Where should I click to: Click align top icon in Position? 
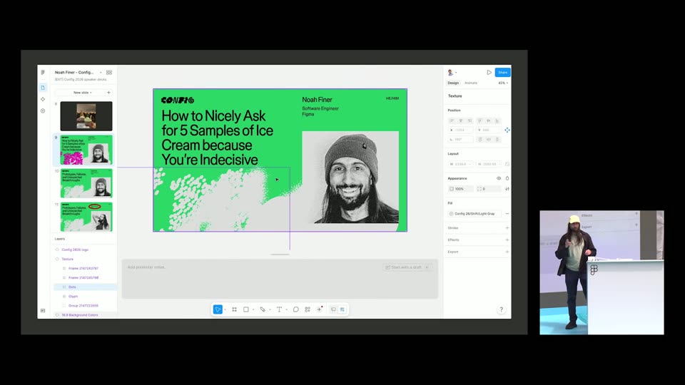[479, 121]
